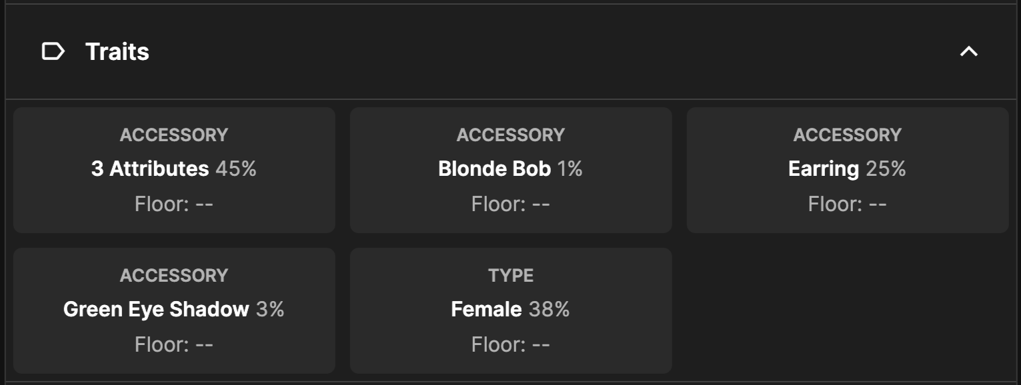This screenshot has width=1021, height=385.
Task: Collapse the Traits section with the chevron
Action: [x=968, y=51]
